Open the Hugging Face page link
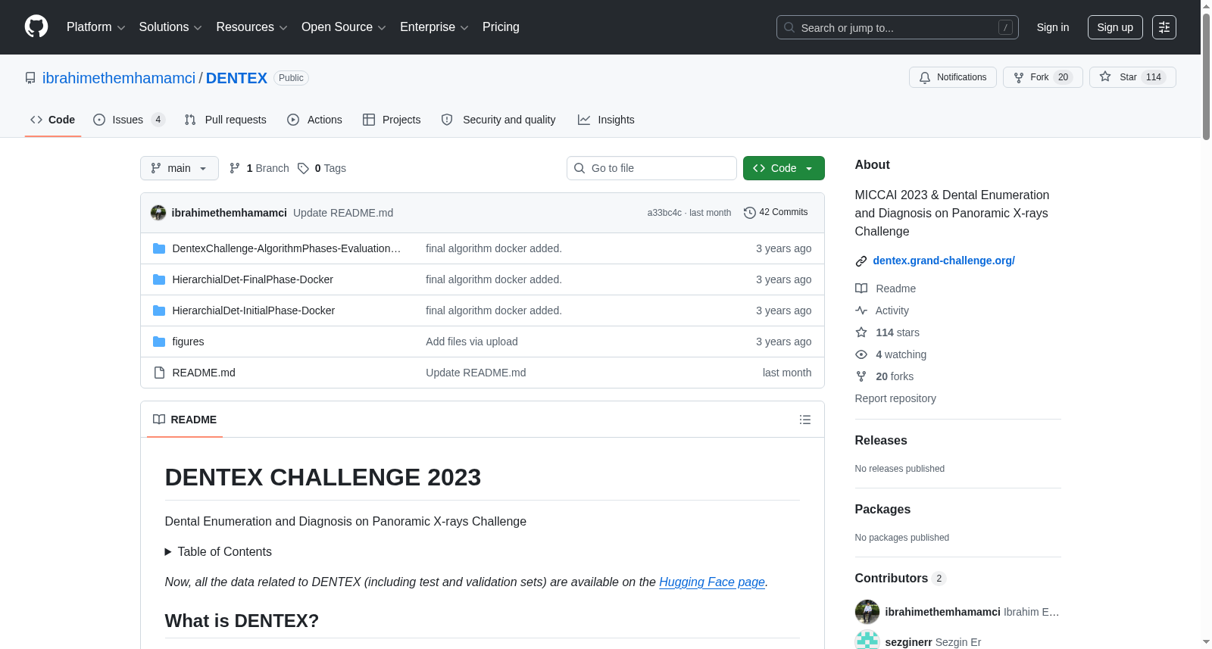The height and width of the screenshot is (649, 1212). click(x=712, y=582)
